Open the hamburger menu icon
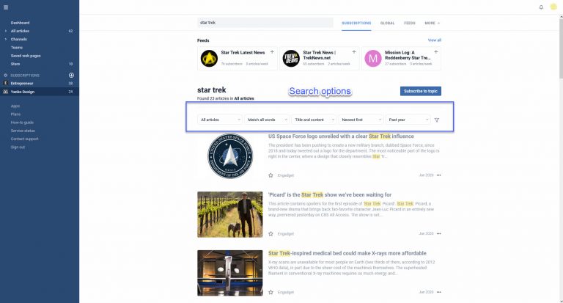This screenshot has height=303, width=563. [6, 7]
